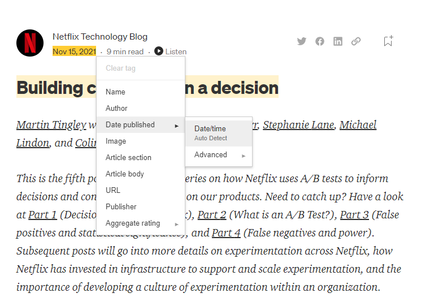
Task: Expand the Date published submenu arrow
Action: pyautogui.click(x=176, y=125)
